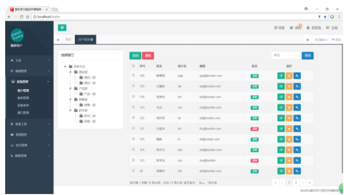Collapse the 测试部 tree node toggle
The image size is (344, 195).
tap(71, 72)
